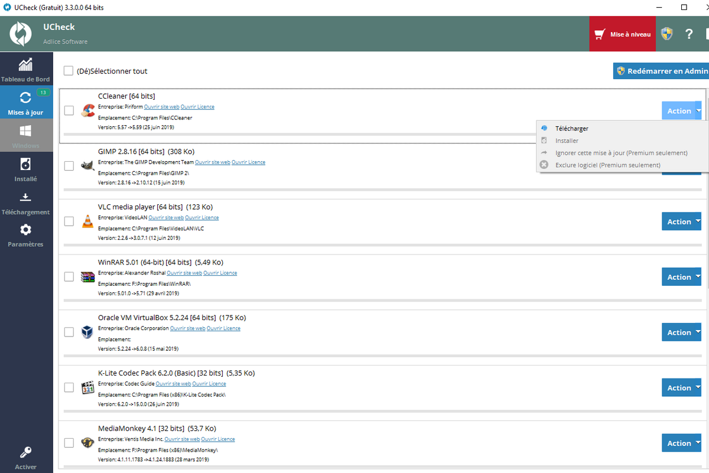Maximize the UCheck window
The width and height of the screenshot is (709, 473).
[684, 7]
